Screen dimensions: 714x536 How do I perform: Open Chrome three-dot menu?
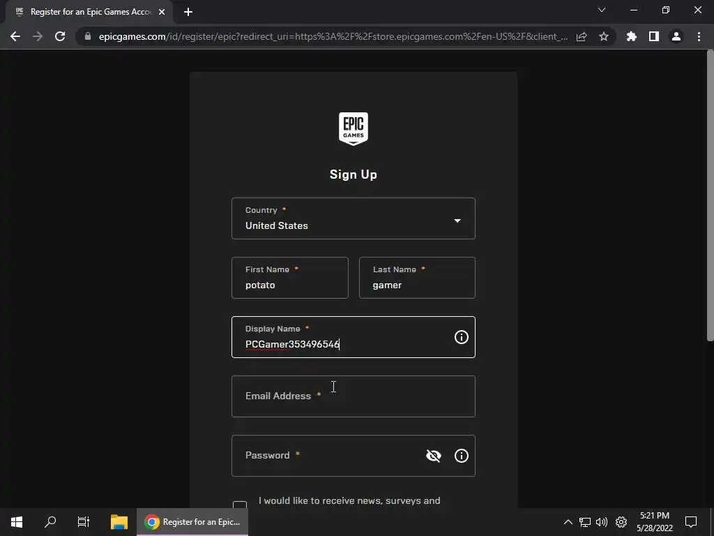[699, 36]
